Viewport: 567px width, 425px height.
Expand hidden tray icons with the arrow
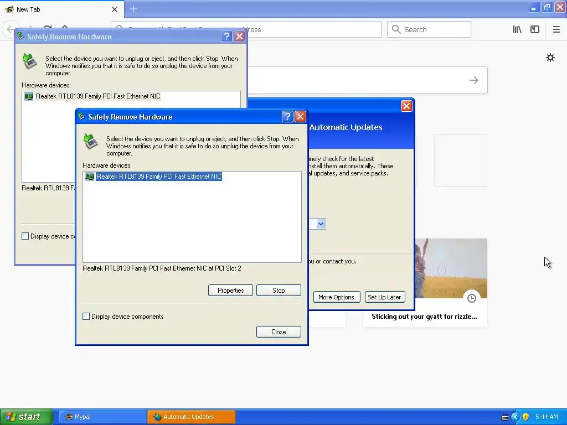click(x=516, y=417)
